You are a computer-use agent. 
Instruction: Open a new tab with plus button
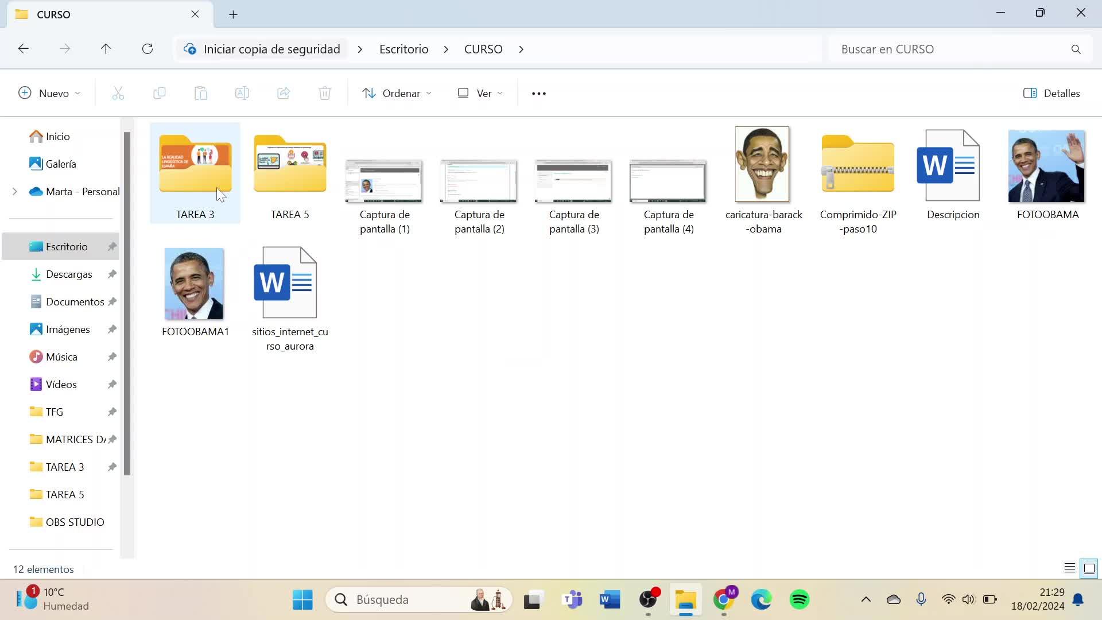pyautogui.click(x=233, y=15)
